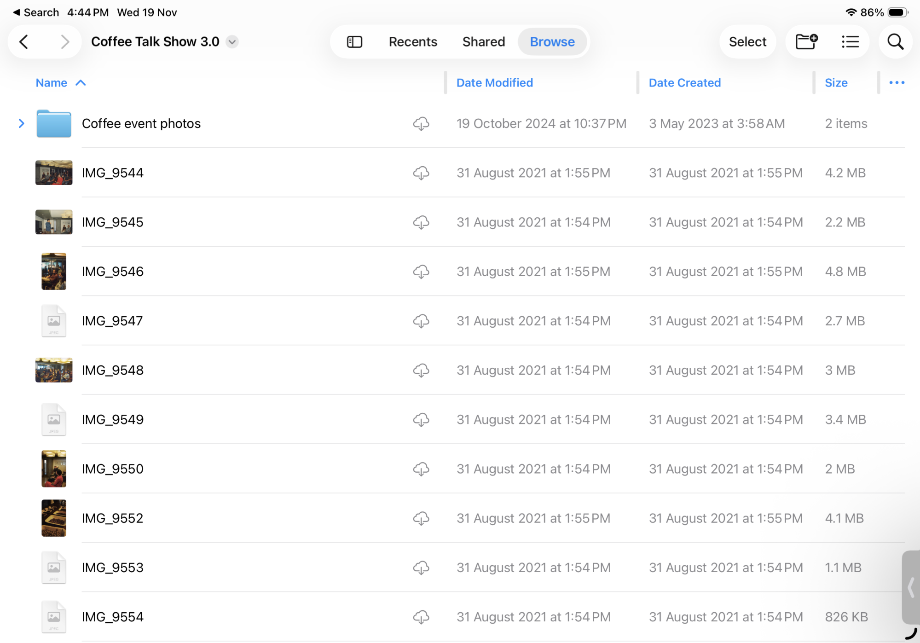920x643 pixels.
Task: Download Coffee event photos via cloud icon
Action: [421, 124]
